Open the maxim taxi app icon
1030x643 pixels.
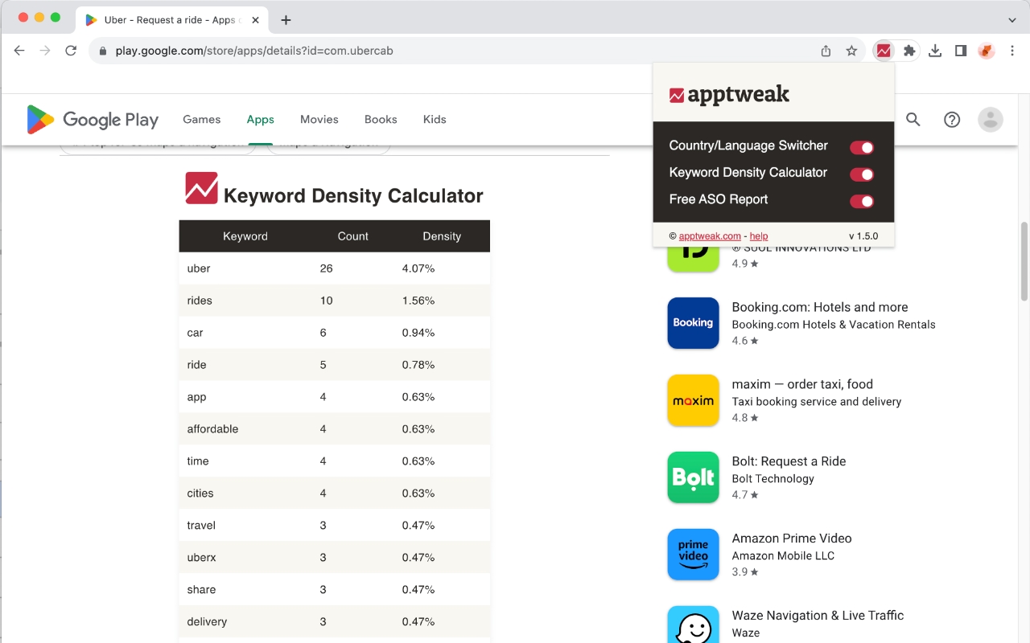point(693,399)
